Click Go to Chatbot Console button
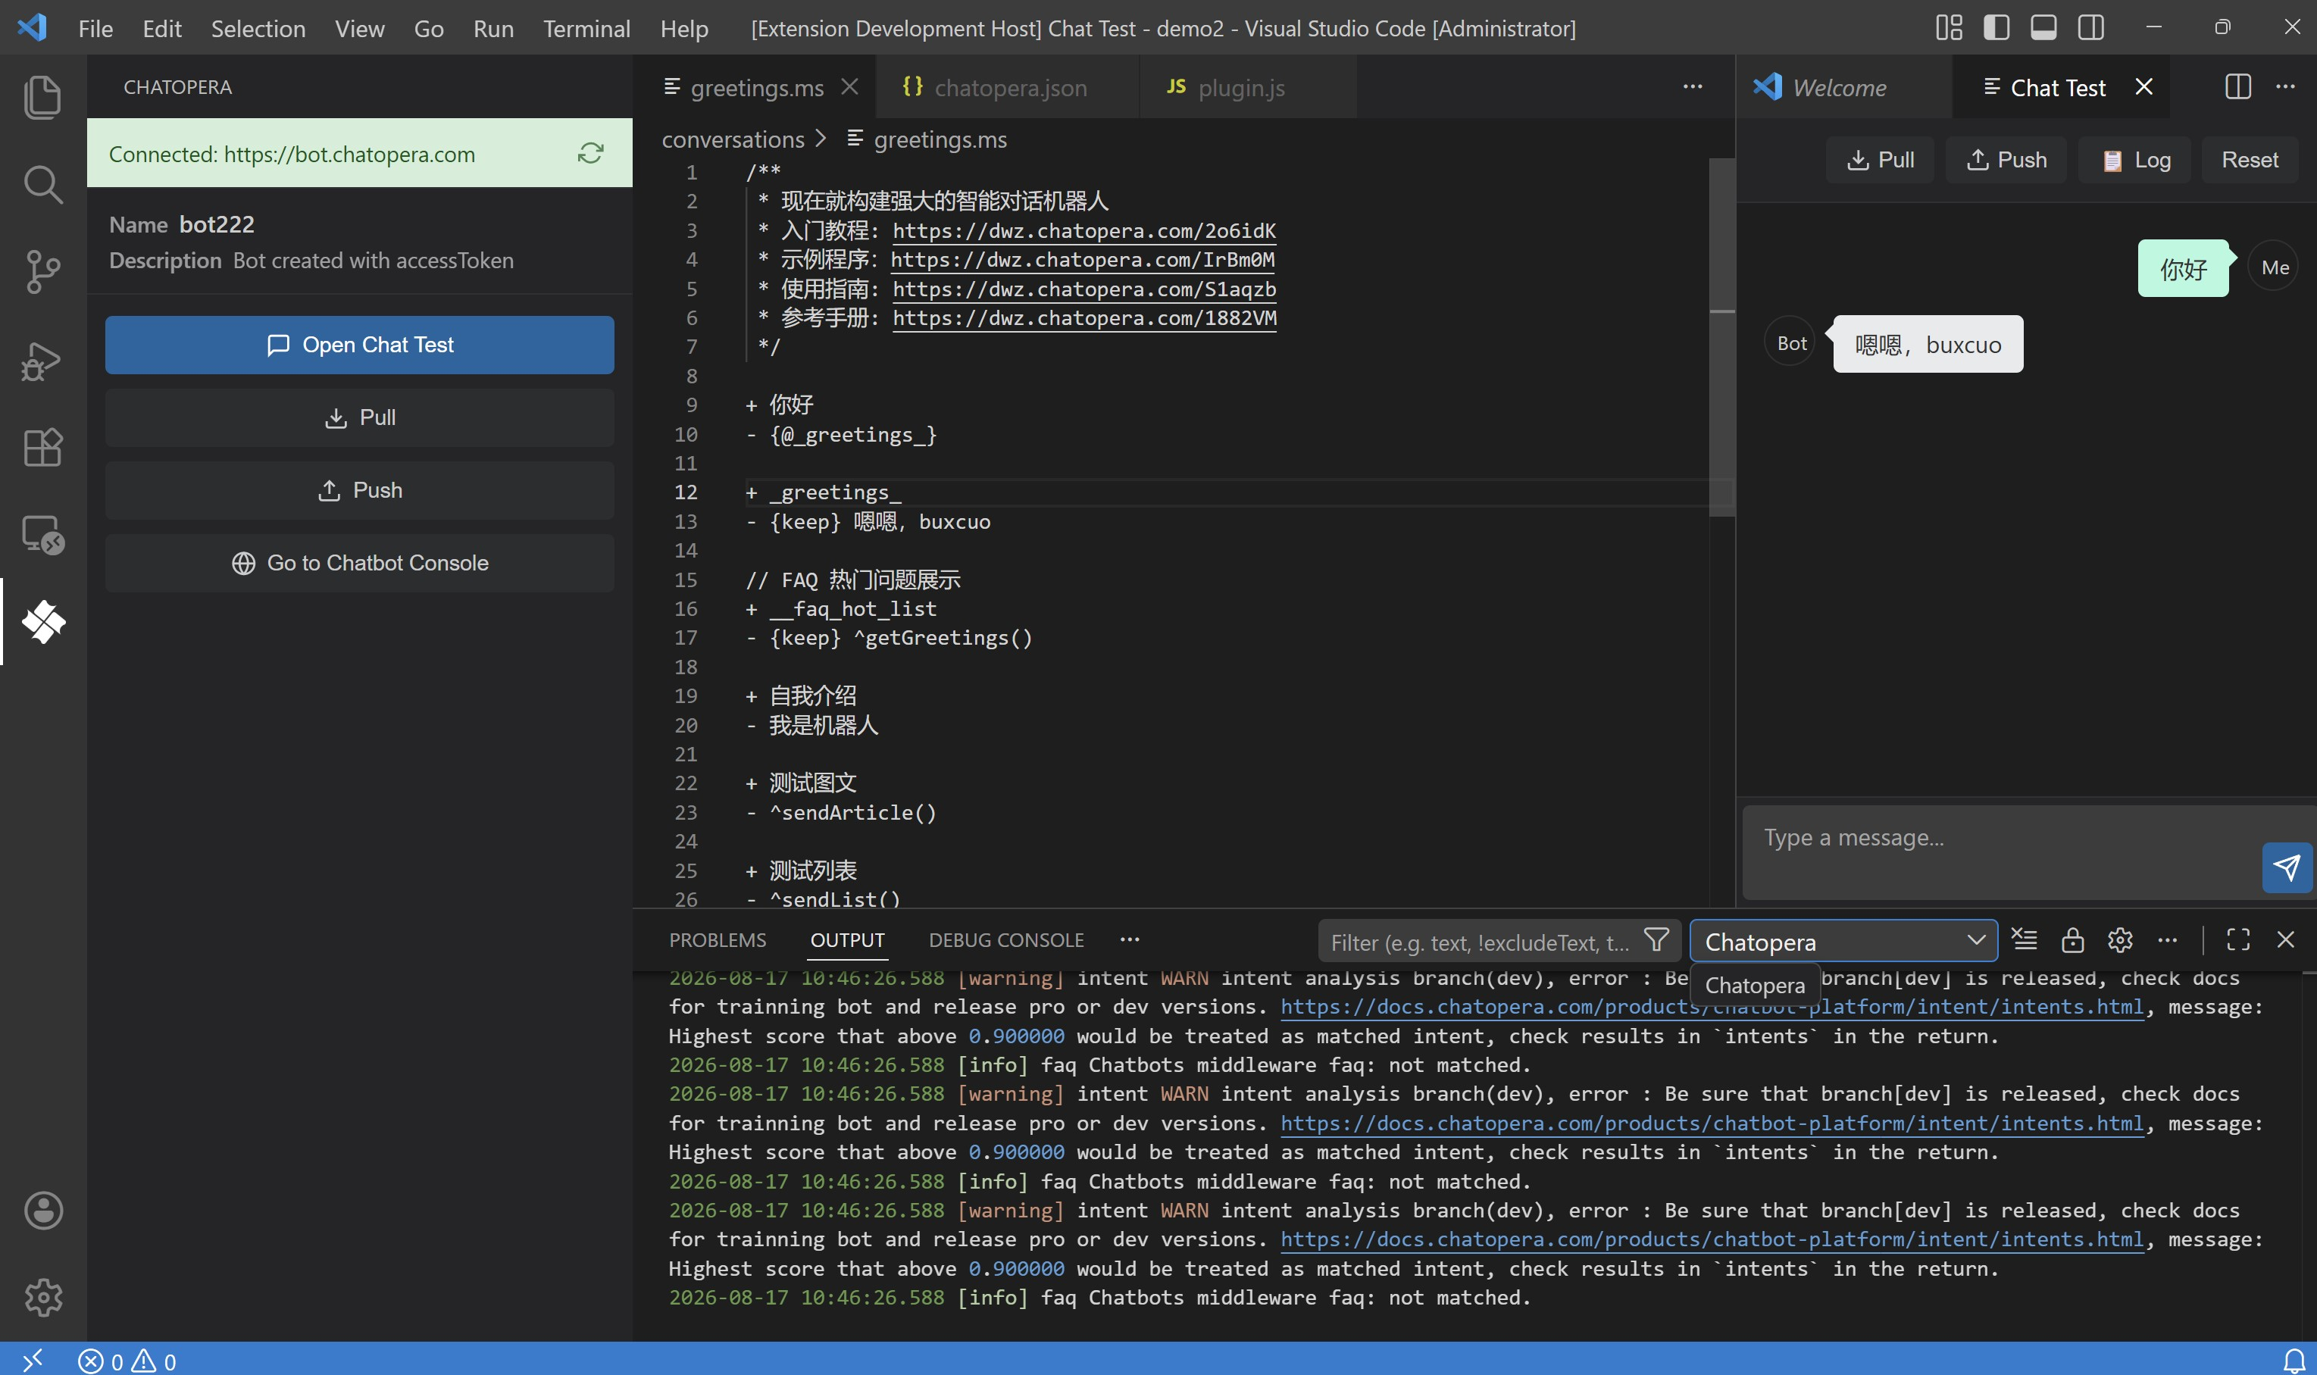 coord(359,564)
